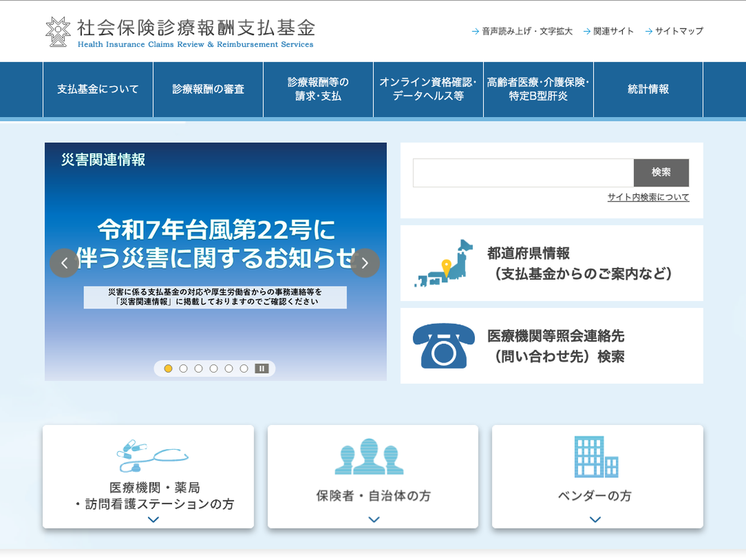This screenshot has width=746, height=560.
Task: Expand the 保険者・自治体の方 section chevron
Action: click(374, 520)
